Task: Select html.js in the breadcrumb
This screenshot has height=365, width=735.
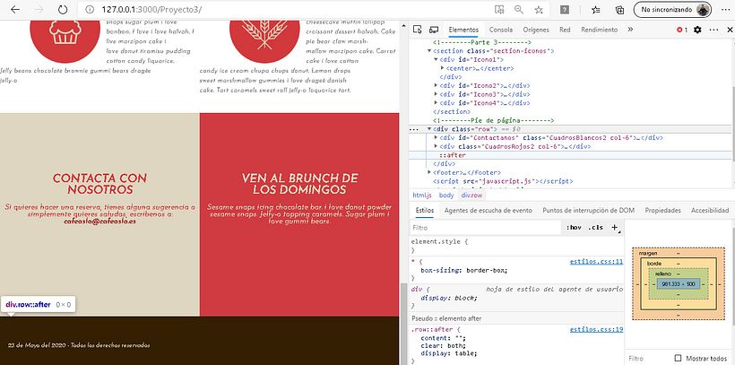Action: click(422, 196)
